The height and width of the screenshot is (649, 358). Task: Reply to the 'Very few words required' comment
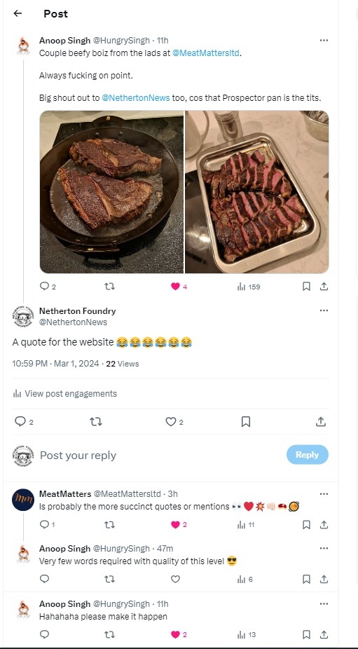pyautogui.click(x=44, y=579)
